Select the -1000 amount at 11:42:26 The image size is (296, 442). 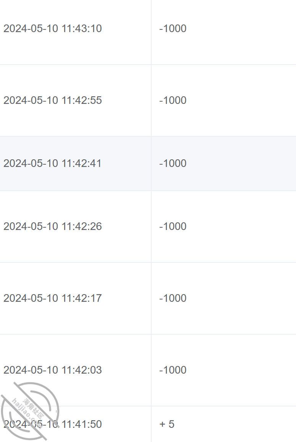[x=173, y=227]
